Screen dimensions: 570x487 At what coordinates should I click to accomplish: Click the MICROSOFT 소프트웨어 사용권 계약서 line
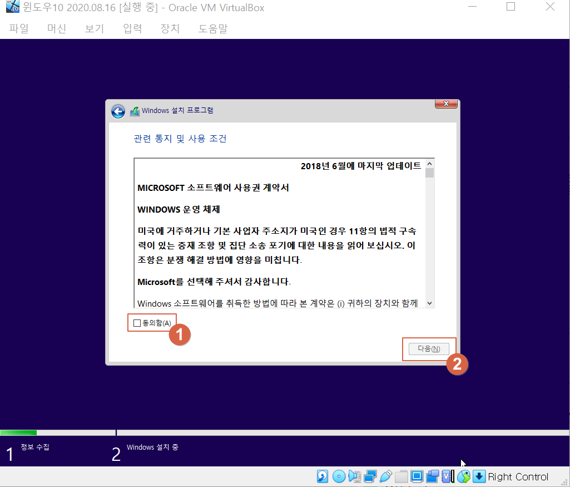click(213, 188)
